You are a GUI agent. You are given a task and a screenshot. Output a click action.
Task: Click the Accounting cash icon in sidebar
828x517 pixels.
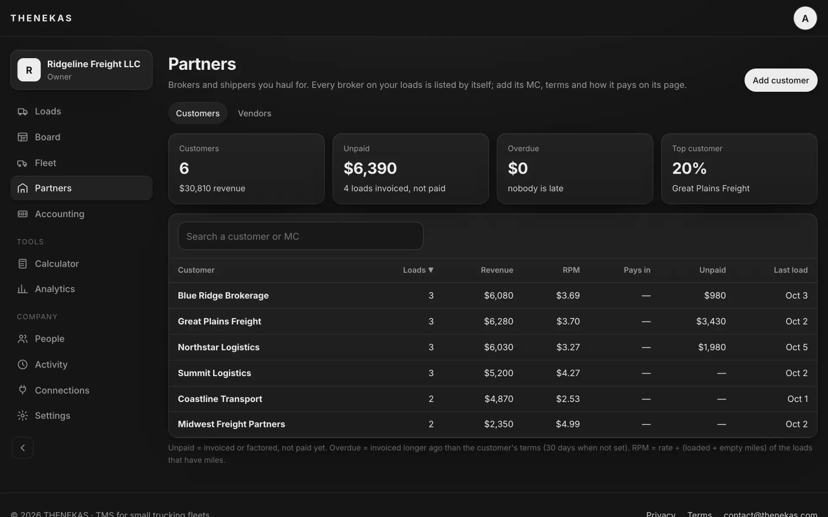[x=22, y=214]
